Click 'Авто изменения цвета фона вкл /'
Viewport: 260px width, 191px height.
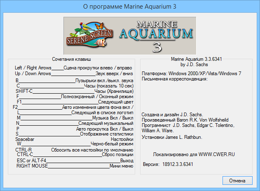pos(98,107)
